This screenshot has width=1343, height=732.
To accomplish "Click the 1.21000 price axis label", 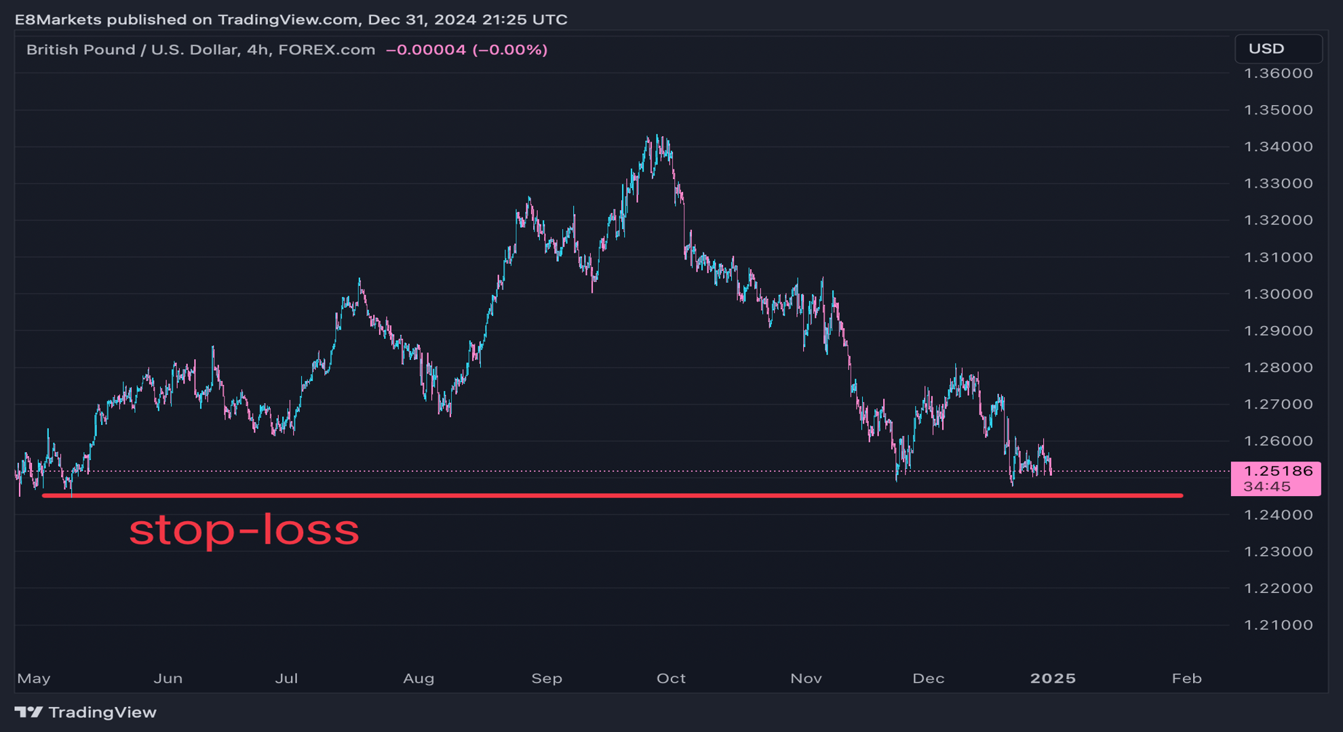I will [1279, 625].
